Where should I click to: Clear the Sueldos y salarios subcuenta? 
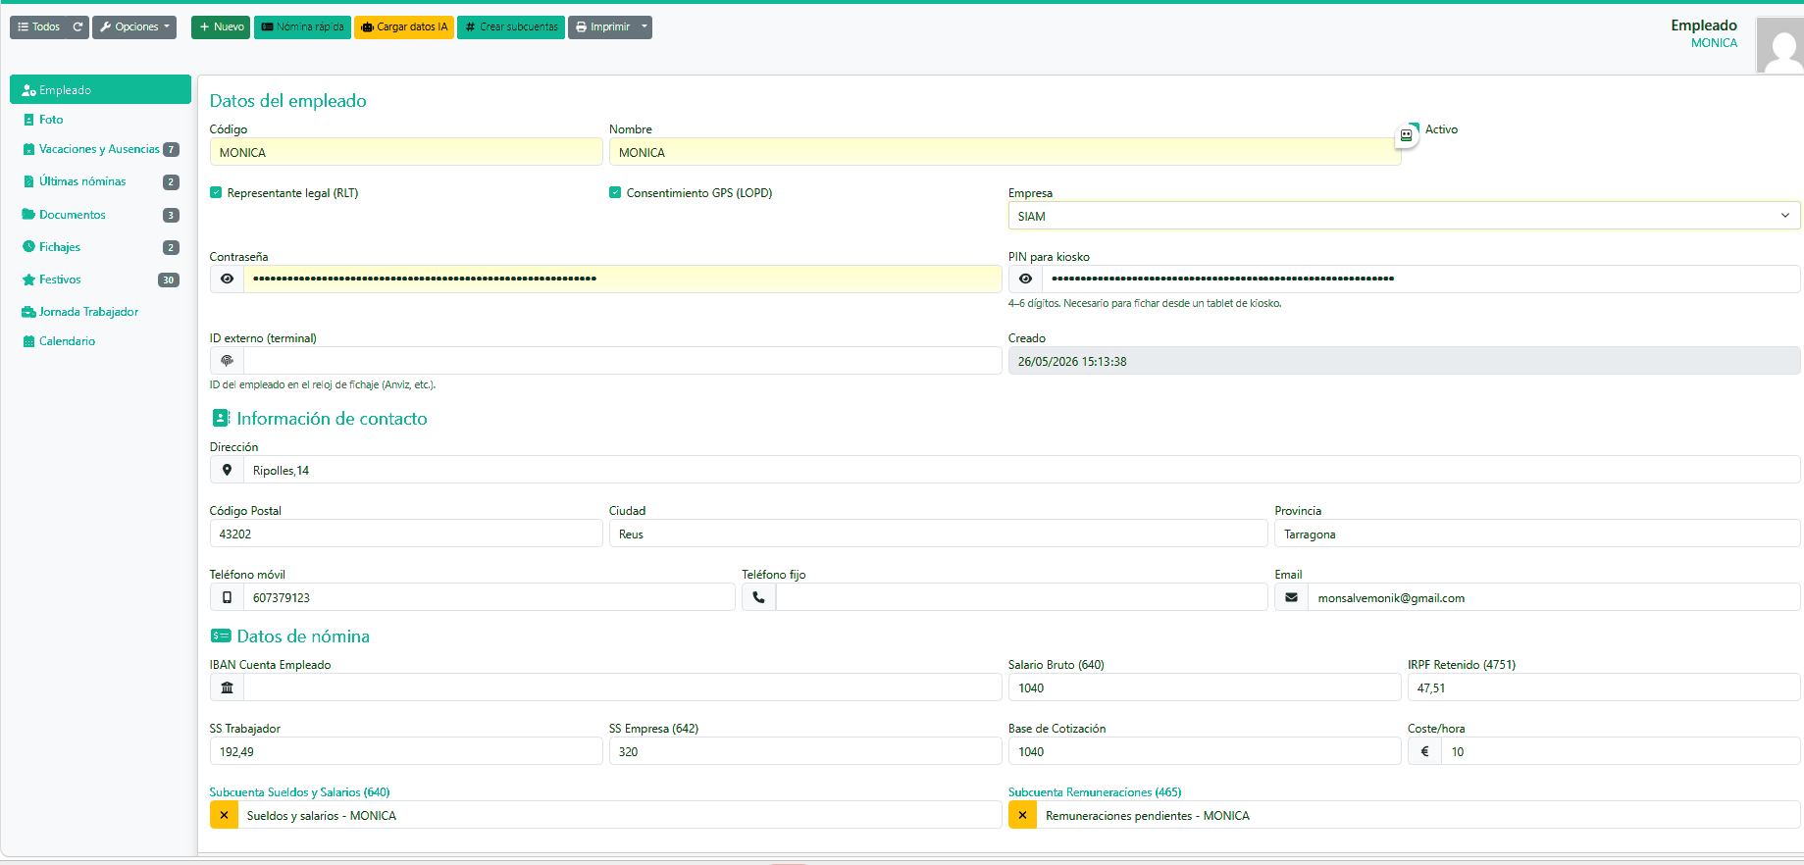tap(224, 815)
